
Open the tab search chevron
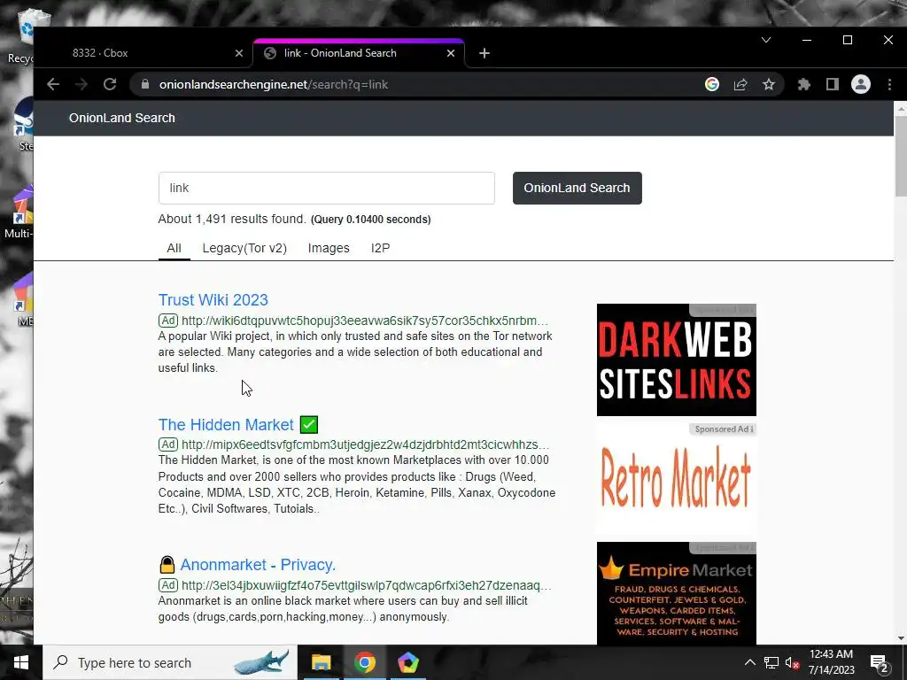point(766,40)
